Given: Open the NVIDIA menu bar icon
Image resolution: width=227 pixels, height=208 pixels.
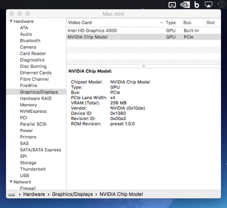Looking at the screenshot, I should pos(185,5).
